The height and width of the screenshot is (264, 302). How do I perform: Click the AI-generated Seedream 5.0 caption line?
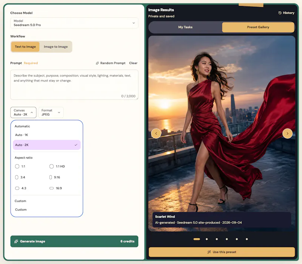coord(199,223)
